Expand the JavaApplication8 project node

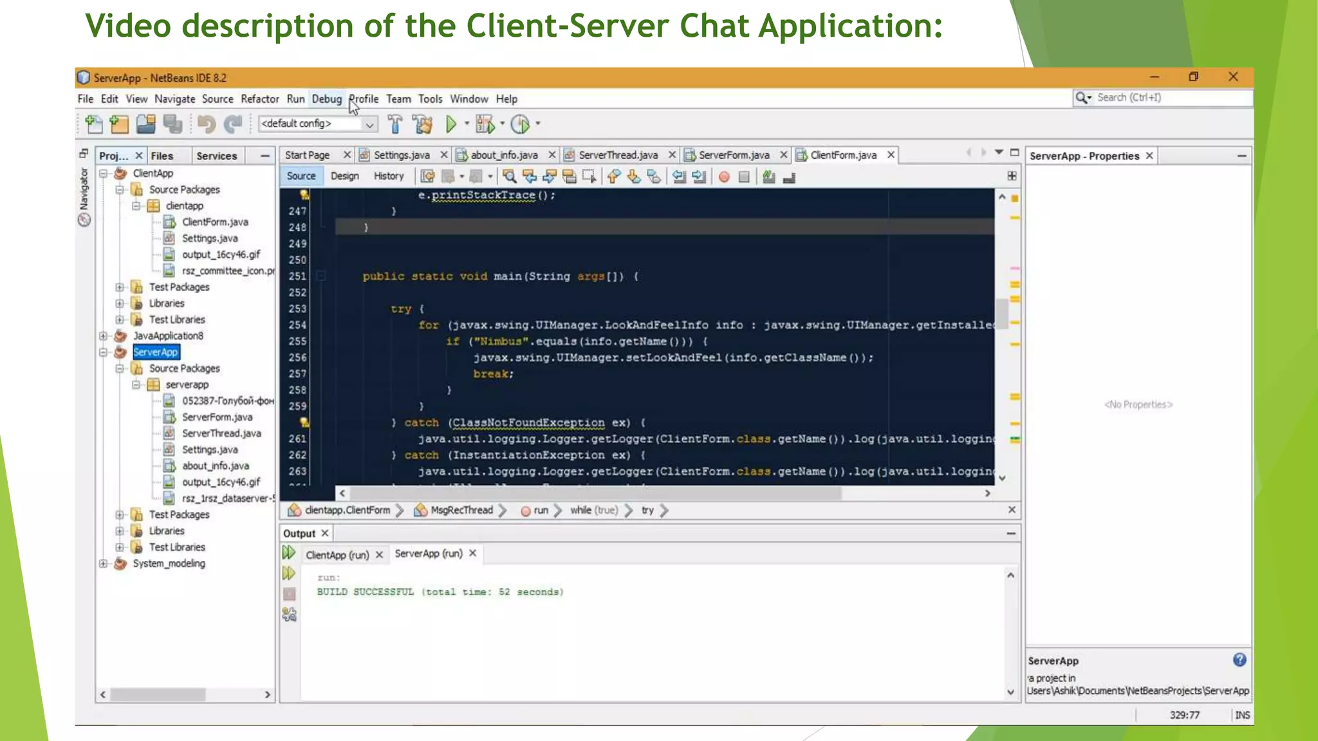click(x=103, y=336)
